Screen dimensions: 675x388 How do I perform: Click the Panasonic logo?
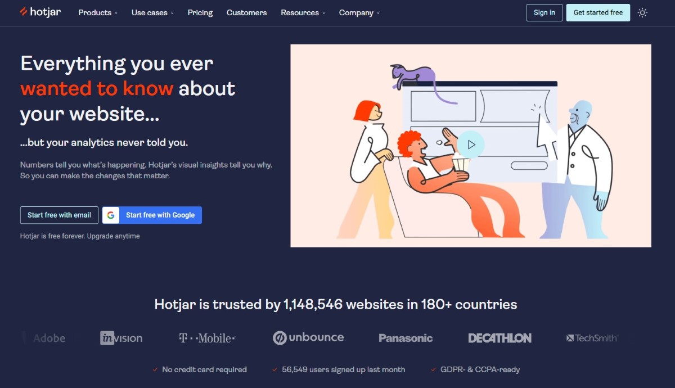click(406, 338)
